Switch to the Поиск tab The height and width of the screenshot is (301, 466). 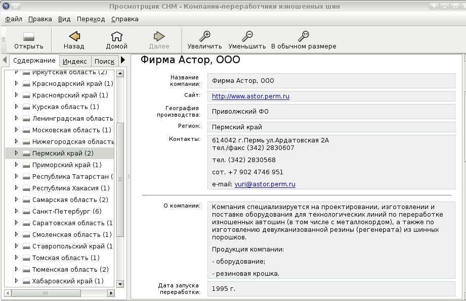[x=104, y=61]
